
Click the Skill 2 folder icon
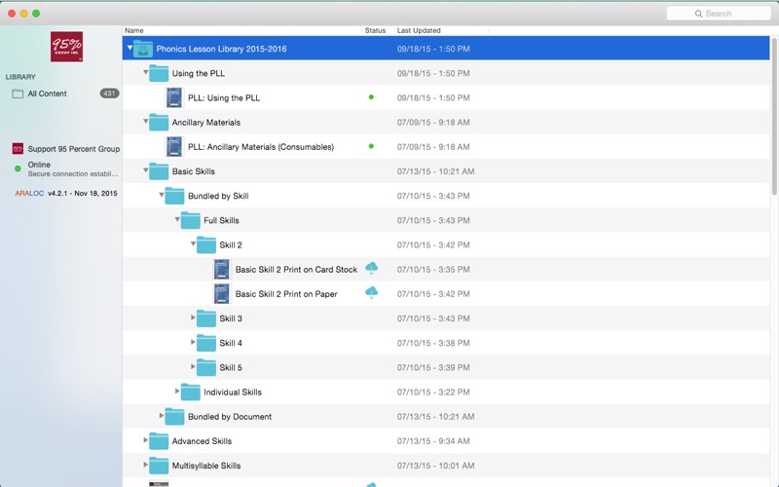tap(206, 244)
